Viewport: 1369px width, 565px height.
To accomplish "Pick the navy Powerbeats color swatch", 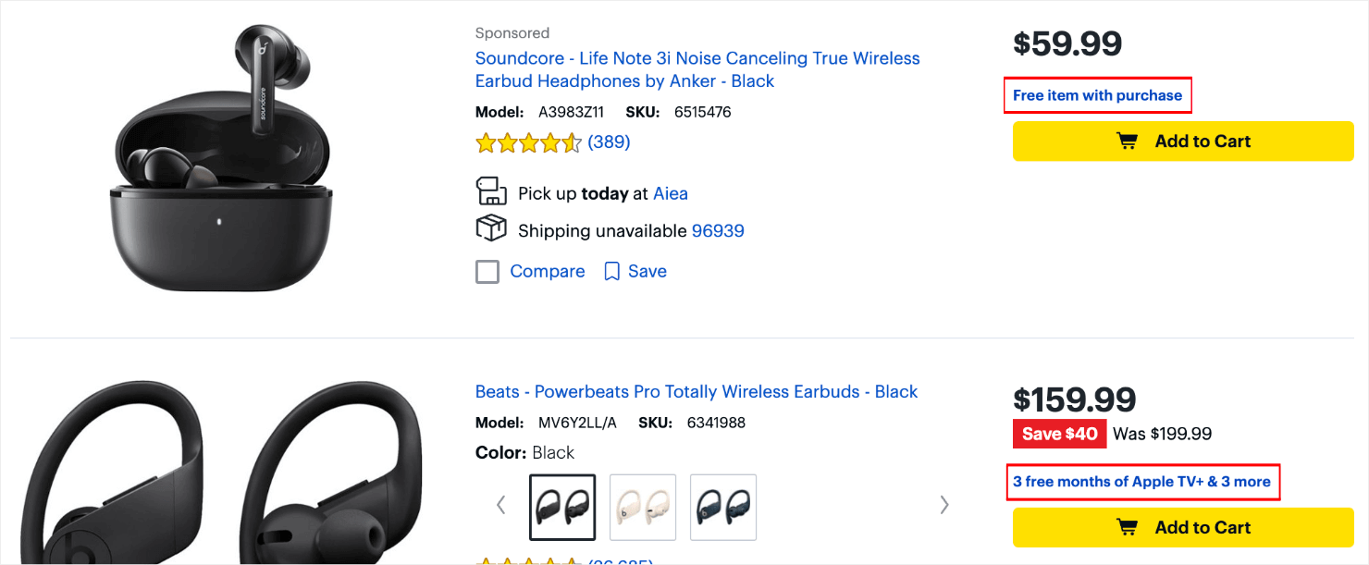I will coord(723,507).
